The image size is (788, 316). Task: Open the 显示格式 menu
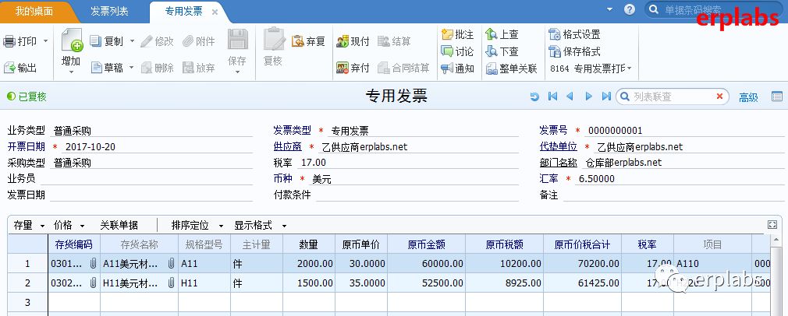click(x=260, y=226)
